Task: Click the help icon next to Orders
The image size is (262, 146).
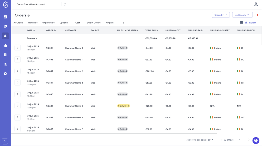Action: pos(29,16)
